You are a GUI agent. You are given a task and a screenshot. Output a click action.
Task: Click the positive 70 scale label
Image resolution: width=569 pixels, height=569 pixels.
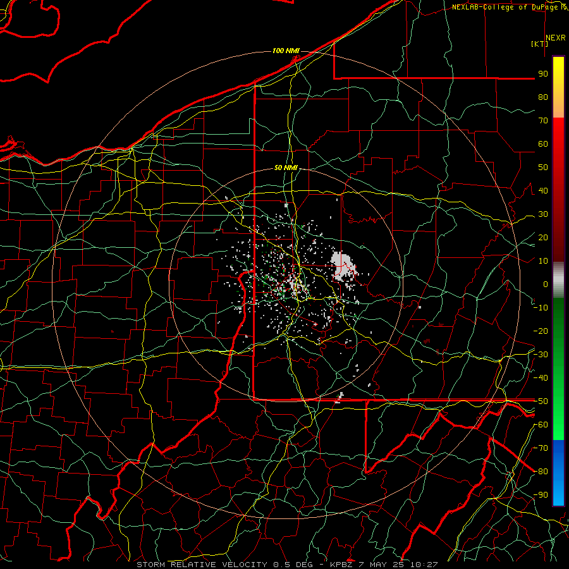pyautogui.click(x=543, y=121)
